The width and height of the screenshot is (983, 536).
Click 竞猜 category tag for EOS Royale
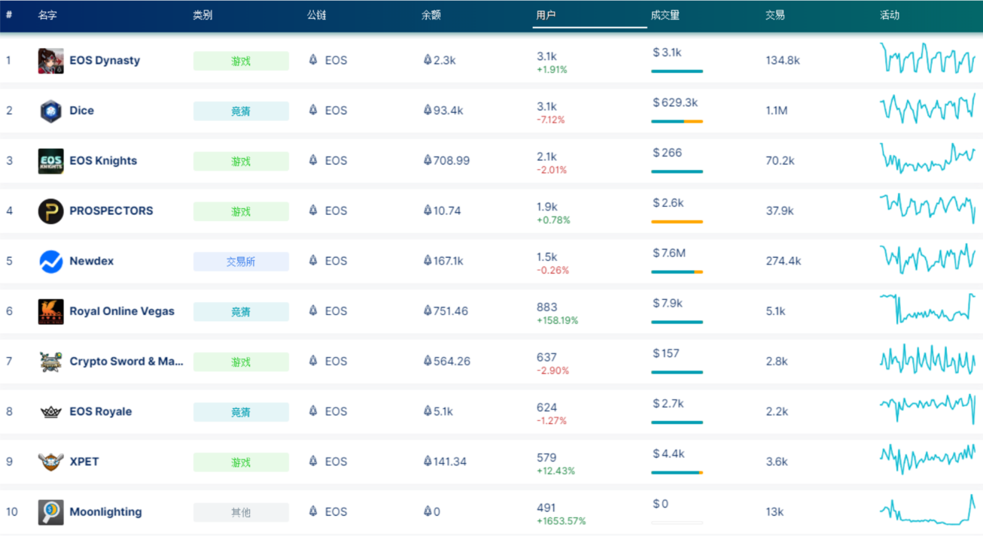click(x=241, y=412)
